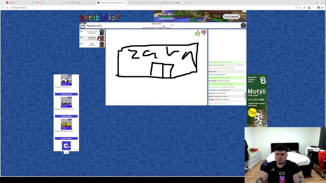Click Dogga's black avatar
Viewport: 326px width, 183px height.
102,32
